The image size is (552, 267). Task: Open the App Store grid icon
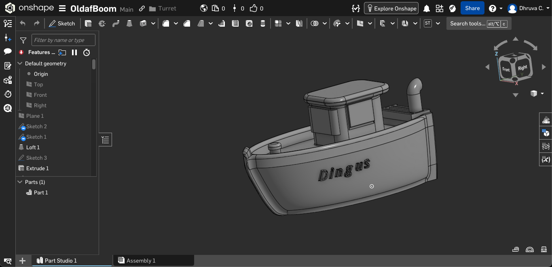(440, 8)
